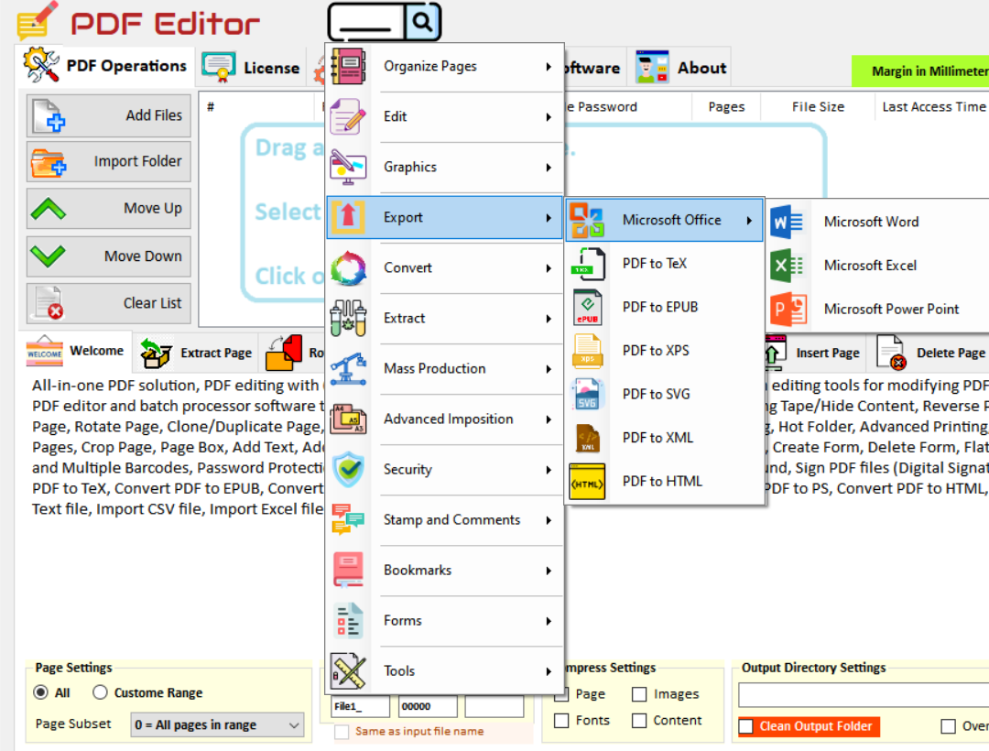The height and width of the screenshot is (751, 989).
Task: Click the Move Up button
Action: coord(108,209)
